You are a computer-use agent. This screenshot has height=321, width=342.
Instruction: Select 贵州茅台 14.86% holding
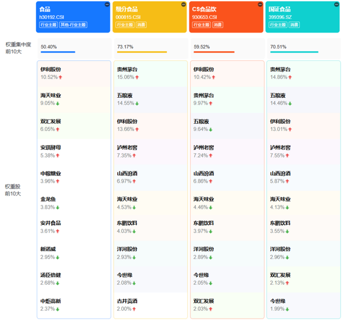coord(304,74)
